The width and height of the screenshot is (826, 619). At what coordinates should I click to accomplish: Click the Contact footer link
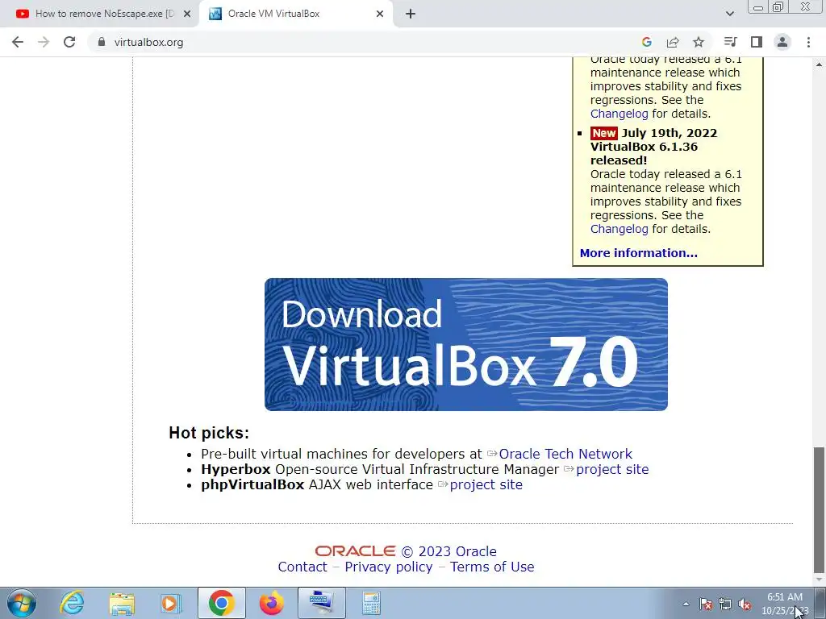302,567
